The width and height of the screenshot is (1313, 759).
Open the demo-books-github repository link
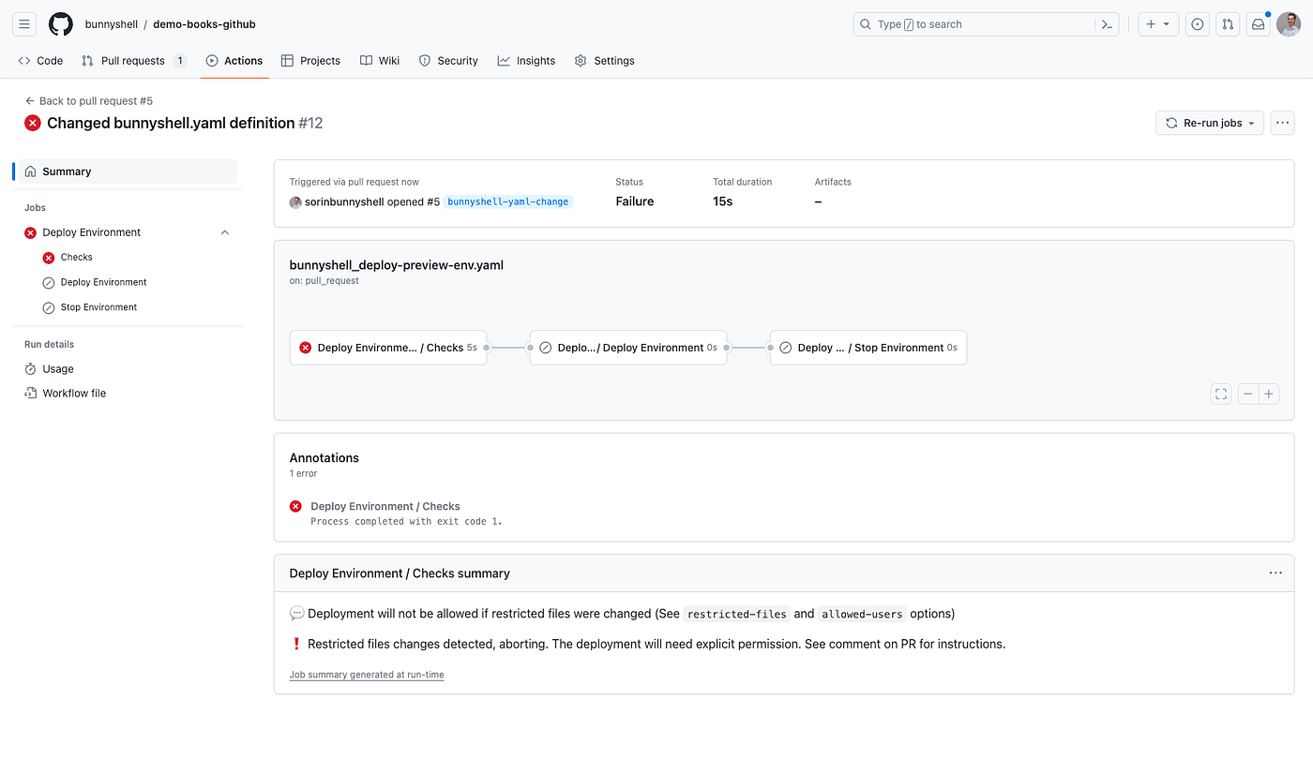(x=204, y=24)
